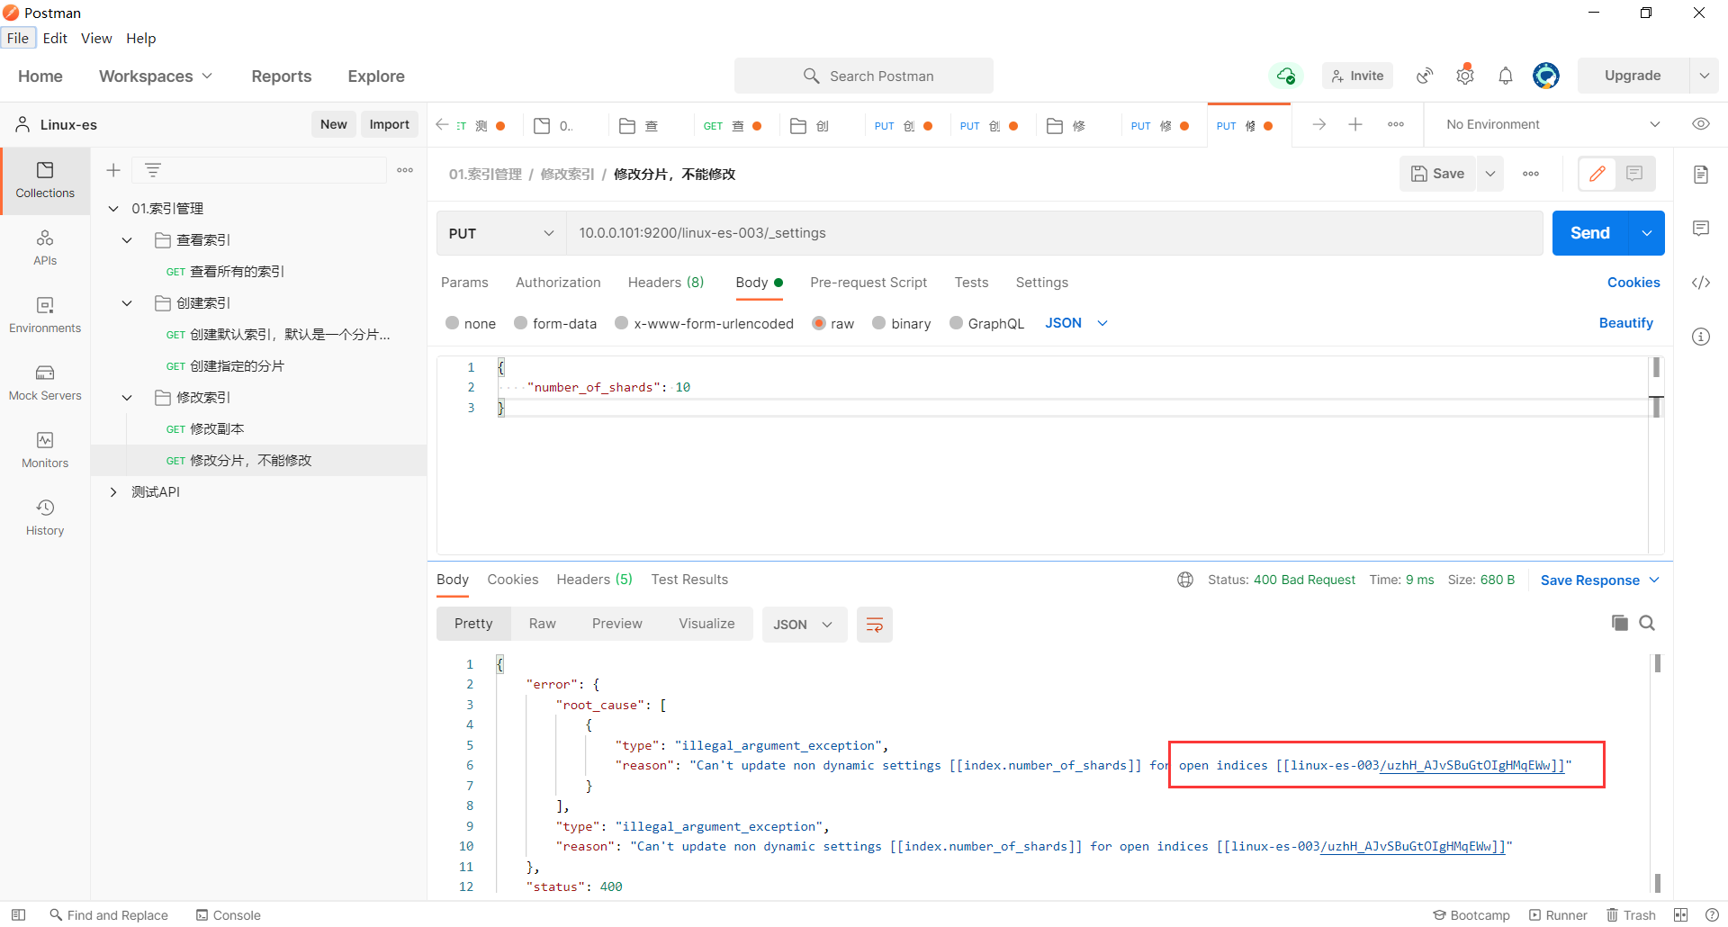Open the Upgrade dropdown arrow

tap(1704, 76)
